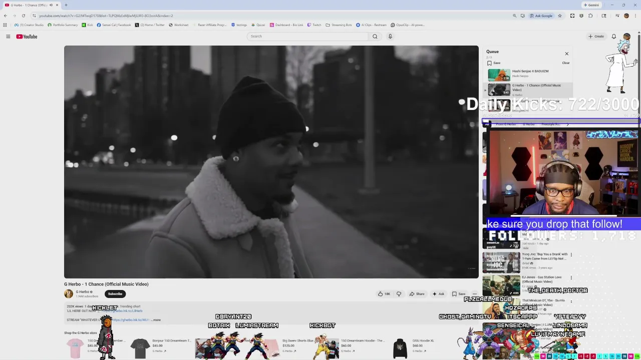Mute the tab via speaker icon
This screenshot has width=641, height=360.
pyautogui.click(x=51, y=5)
